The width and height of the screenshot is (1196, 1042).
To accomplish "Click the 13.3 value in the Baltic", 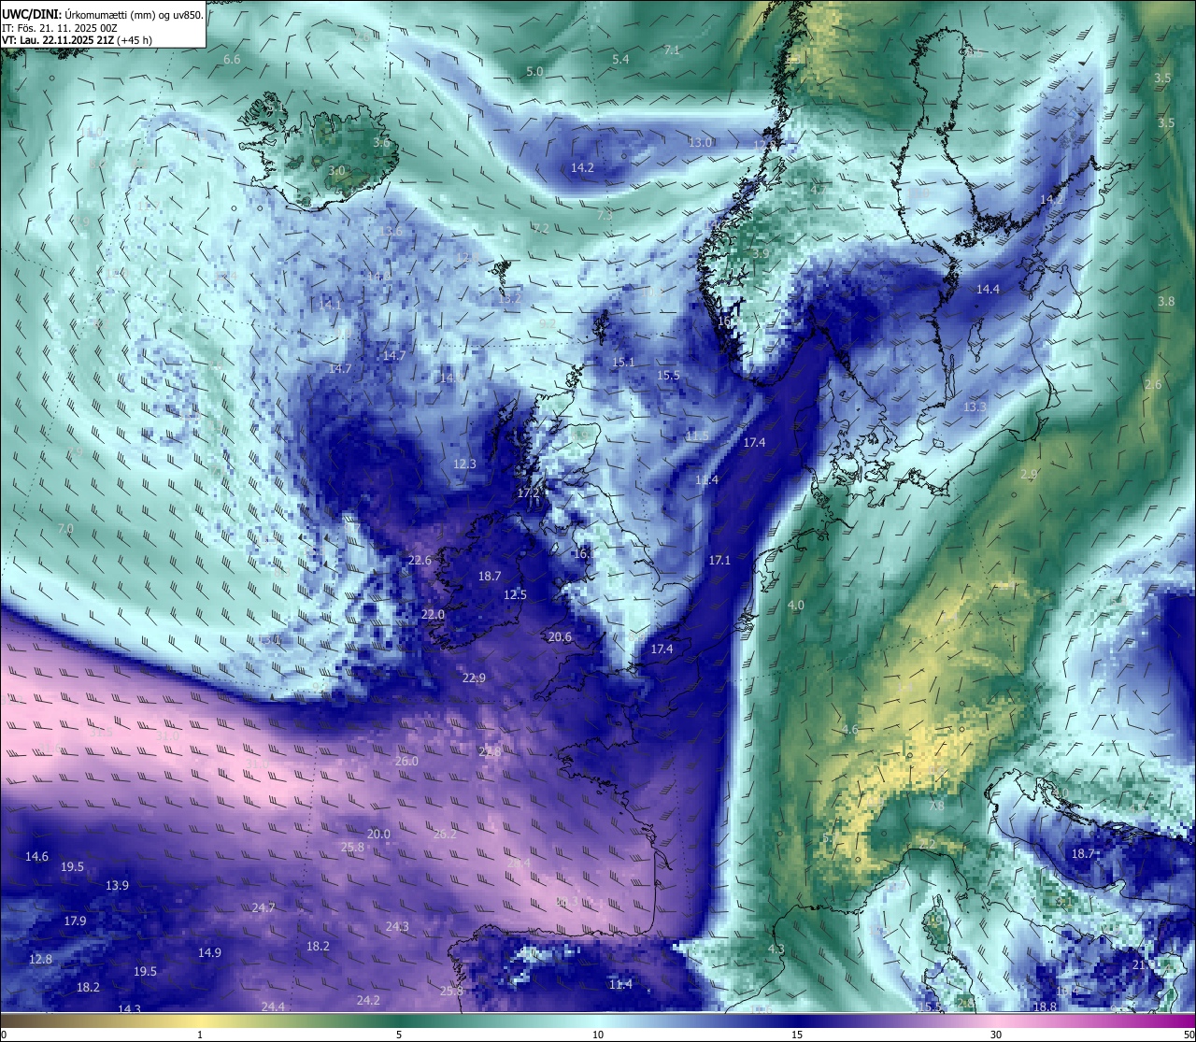I will click(x=975, y=407).
